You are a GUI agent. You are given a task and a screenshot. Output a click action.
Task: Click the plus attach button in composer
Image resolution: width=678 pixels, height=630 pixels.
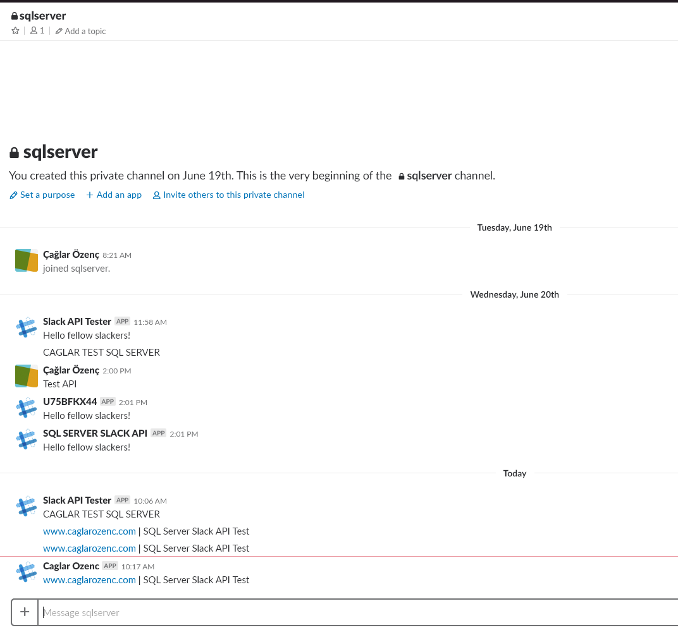[25, 612]
